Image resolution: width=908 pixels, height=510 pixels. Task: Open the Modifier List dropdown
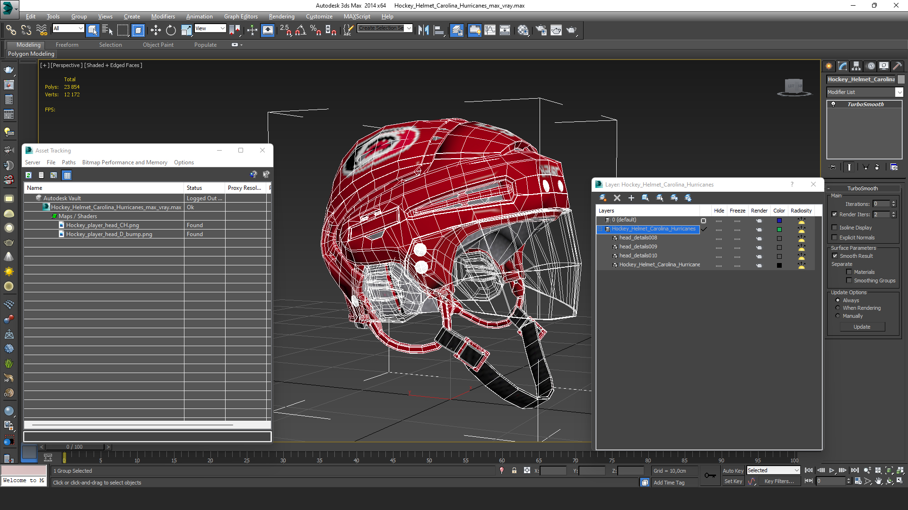[x=864, y=92]
